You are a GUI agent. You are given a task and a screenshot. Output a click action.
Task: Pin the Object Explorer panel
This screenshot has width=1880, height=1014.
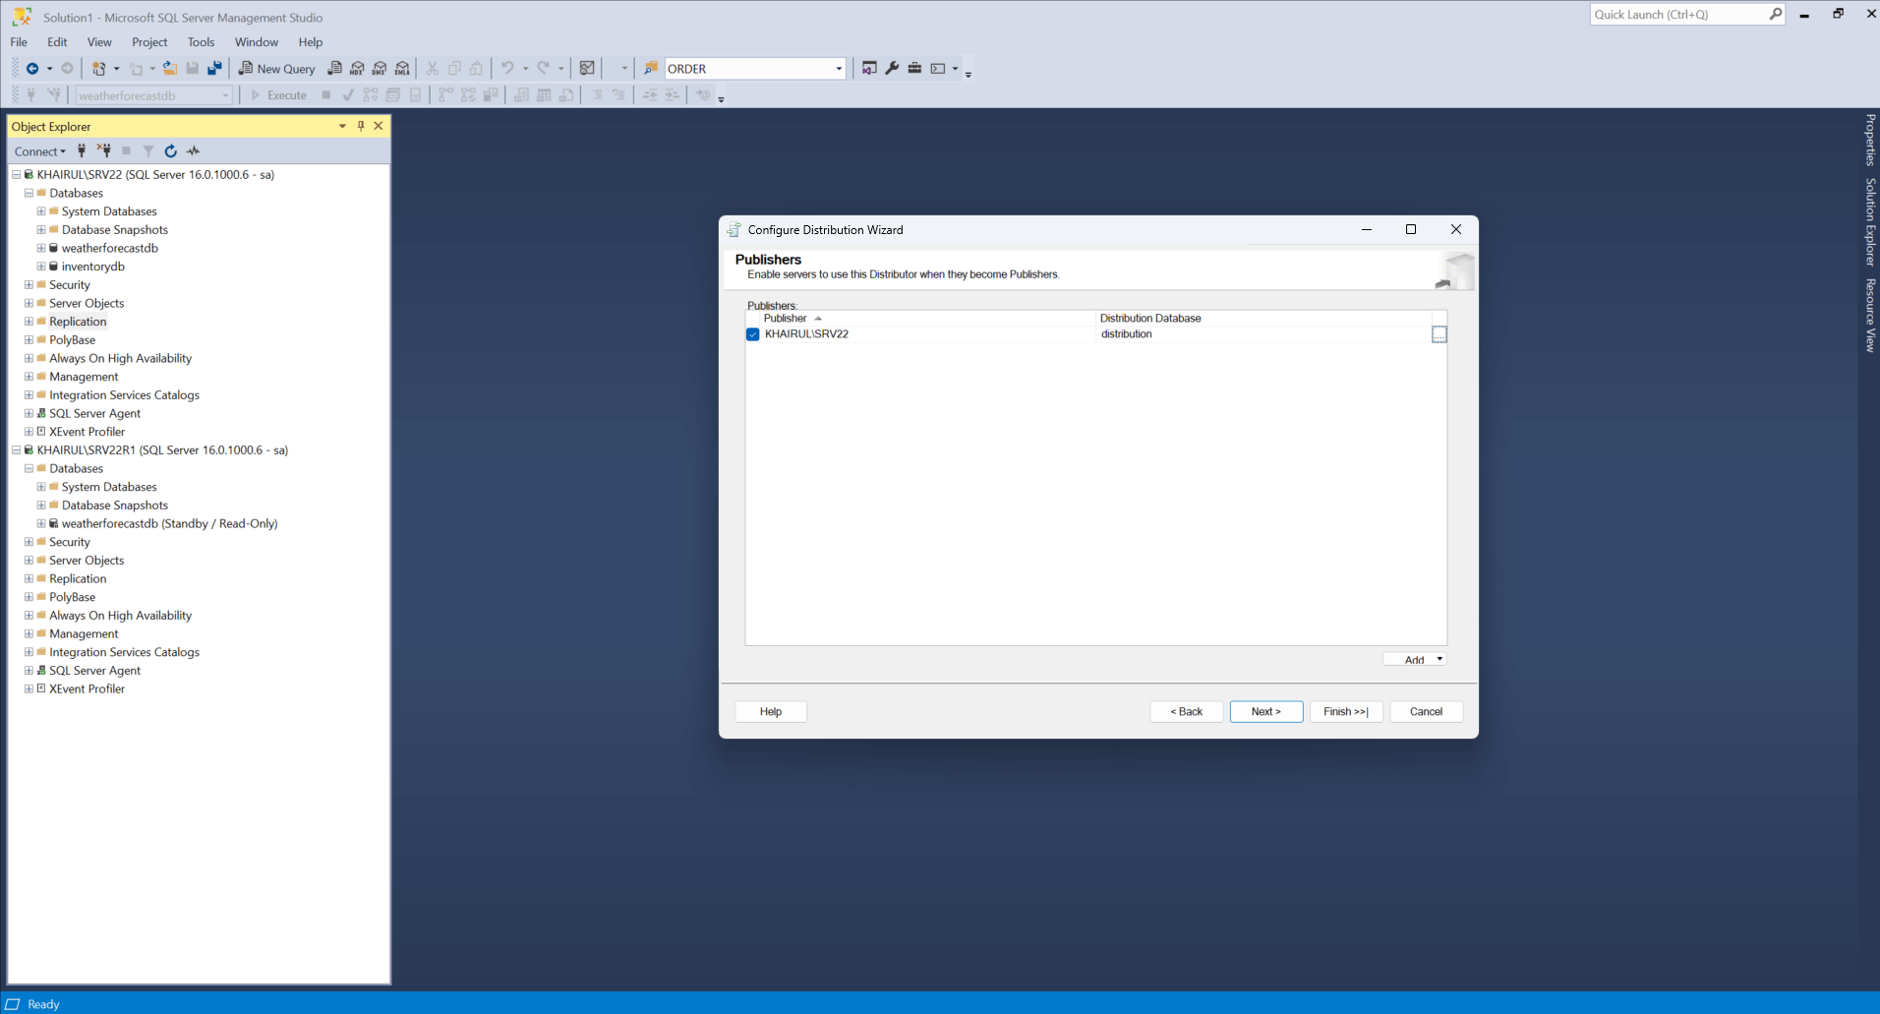(361, 126)
